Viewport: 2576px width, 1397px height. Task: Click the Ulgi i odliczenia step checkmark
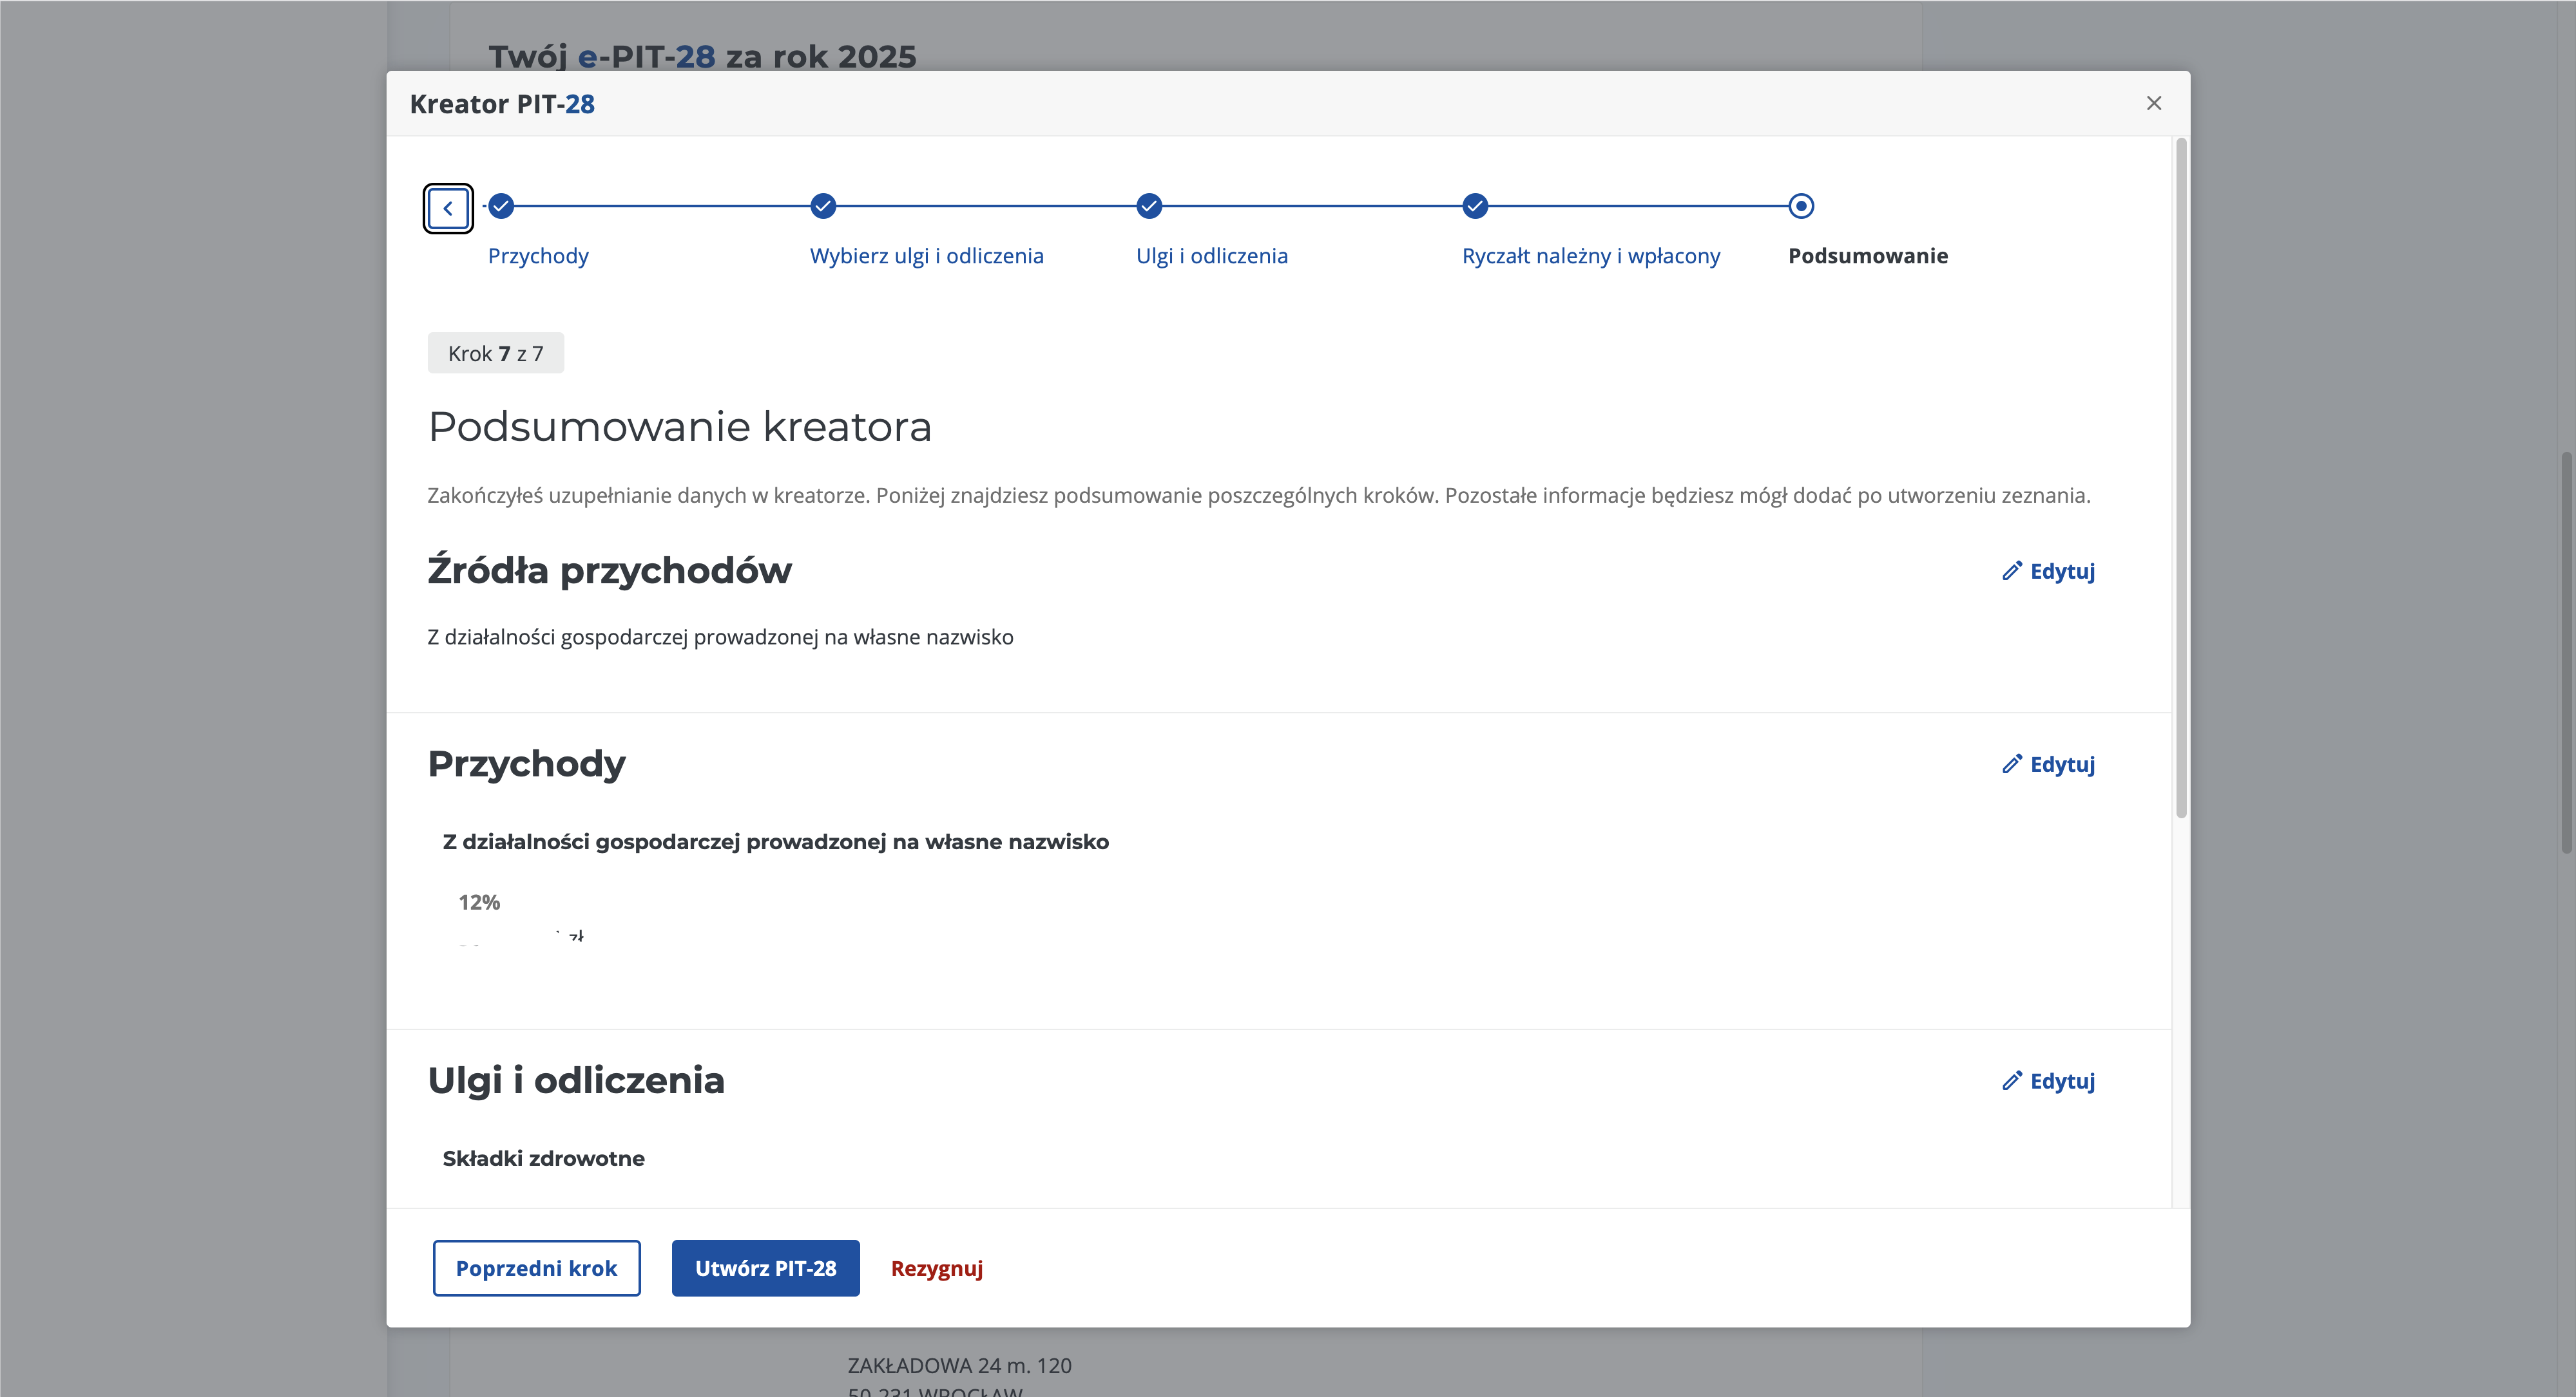1149,206
